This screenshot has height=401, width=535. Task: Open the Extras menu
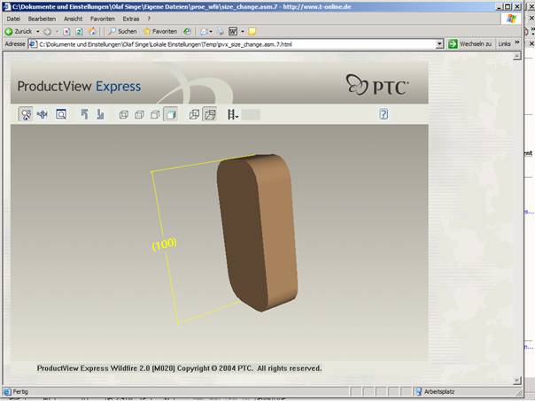click(131, 19)
